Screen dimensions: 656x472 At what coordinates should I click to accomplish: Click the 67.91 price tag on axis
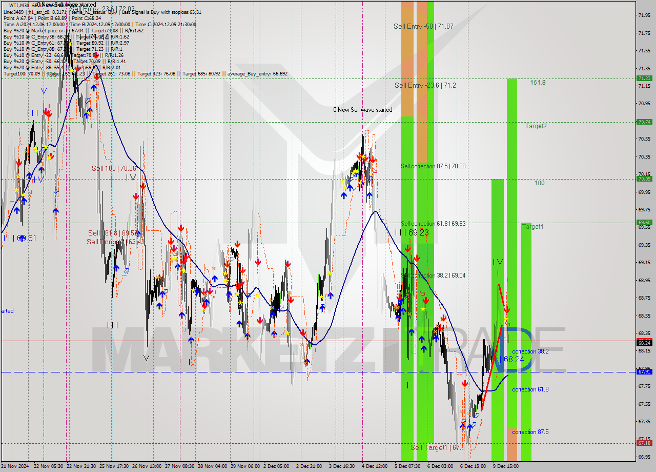coord(644,371)
